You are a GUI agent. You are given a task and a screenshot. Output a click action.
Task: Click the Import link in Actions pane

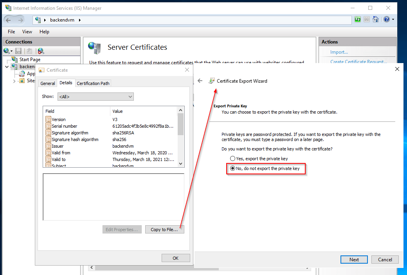[x=339, y=52]
